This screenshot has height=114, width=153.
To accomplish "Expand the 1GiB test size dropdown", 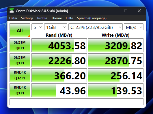I will point(56,27).
